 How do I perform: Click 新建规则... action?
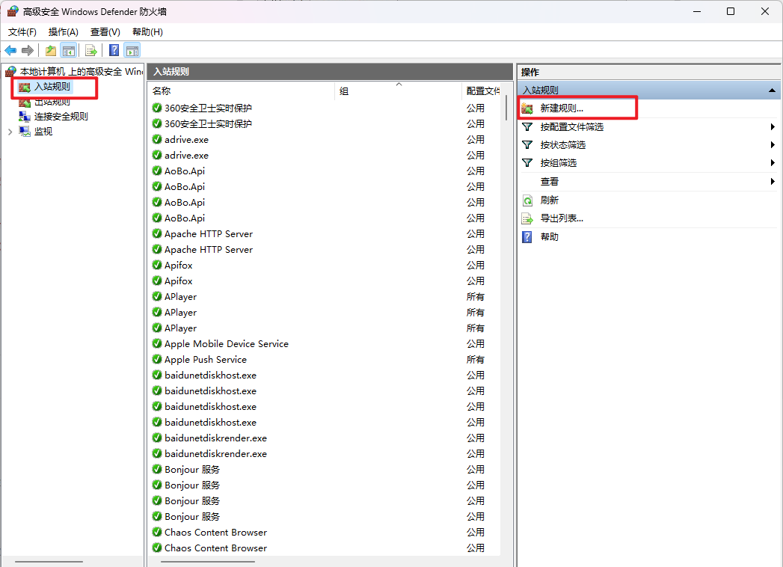(562, 108)
